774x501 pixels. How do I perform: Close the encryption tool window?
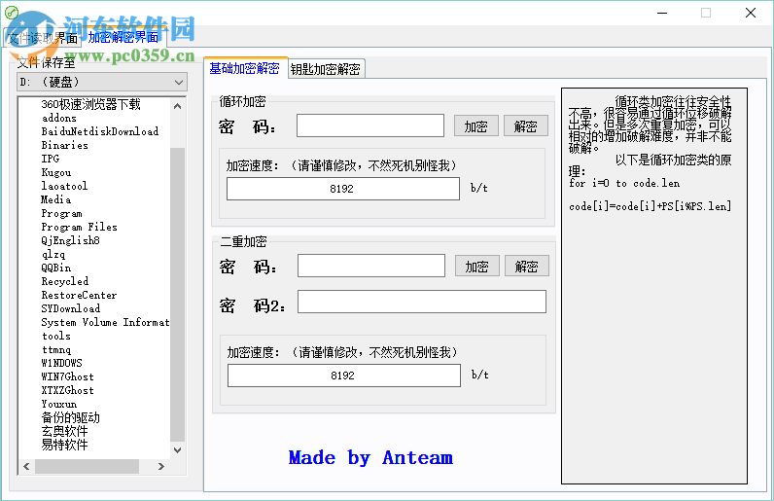(x=751, y=13)
